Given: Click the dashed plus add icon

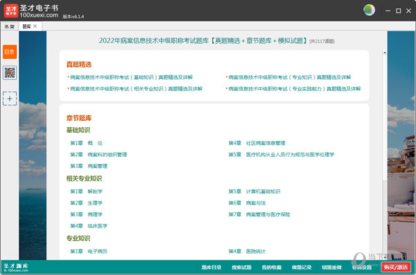Looking at the screenshot, I should coord(10,99).
